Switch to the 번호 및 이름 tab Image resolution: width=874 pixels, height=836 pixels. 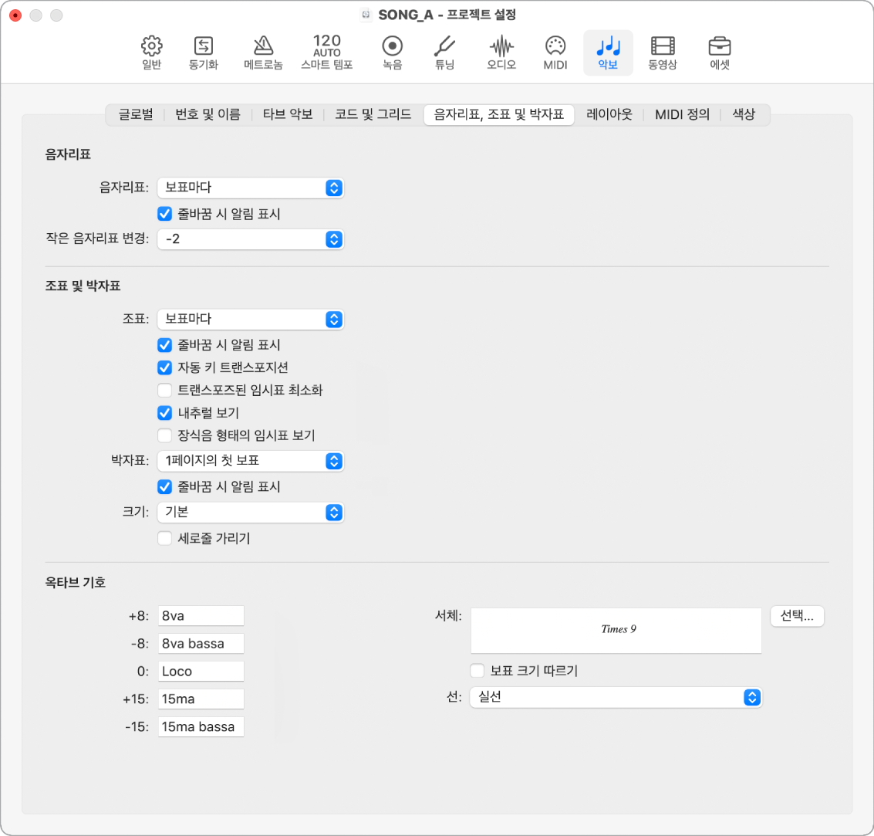tap(208, 114)
